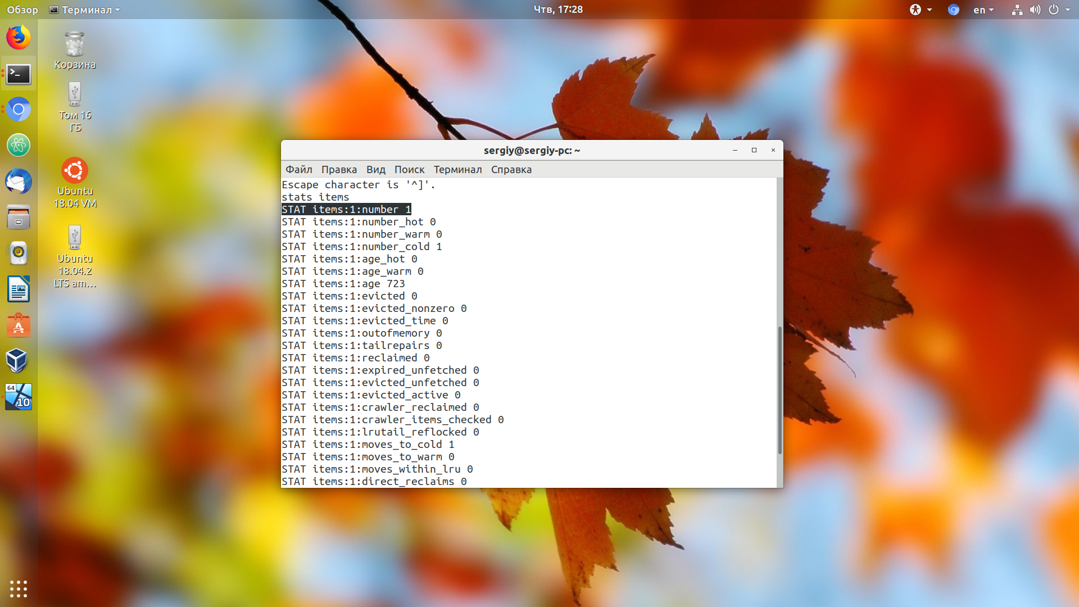Open the Поиск menu
Image resolution: width=1079 pixels, height=607 pixels.
pos(409,169)
